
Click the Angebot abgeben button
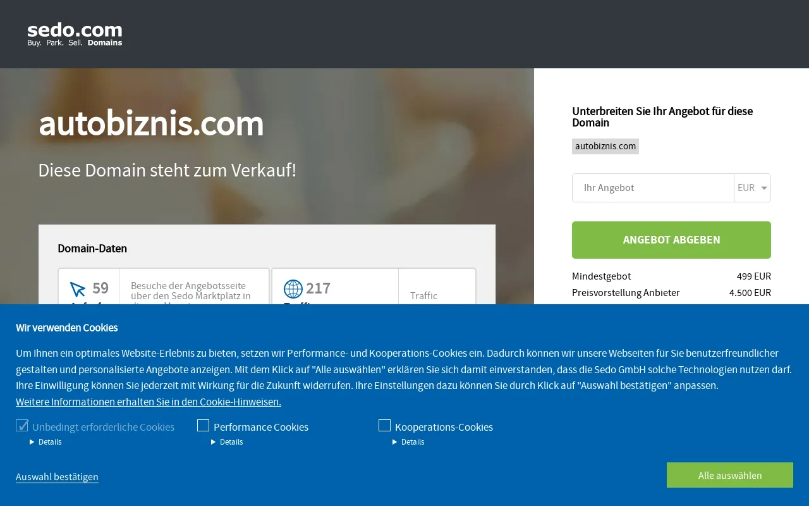(x=671, y=240)
